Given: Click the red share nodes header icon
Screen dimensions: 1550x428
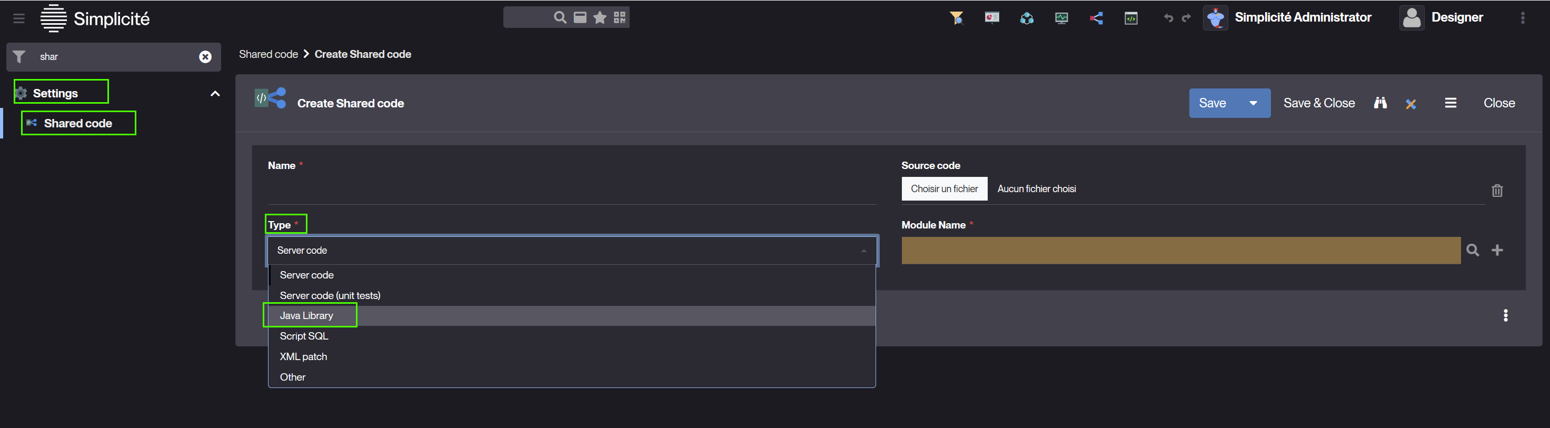Looking at the screenshot, I should (1096, 18).
